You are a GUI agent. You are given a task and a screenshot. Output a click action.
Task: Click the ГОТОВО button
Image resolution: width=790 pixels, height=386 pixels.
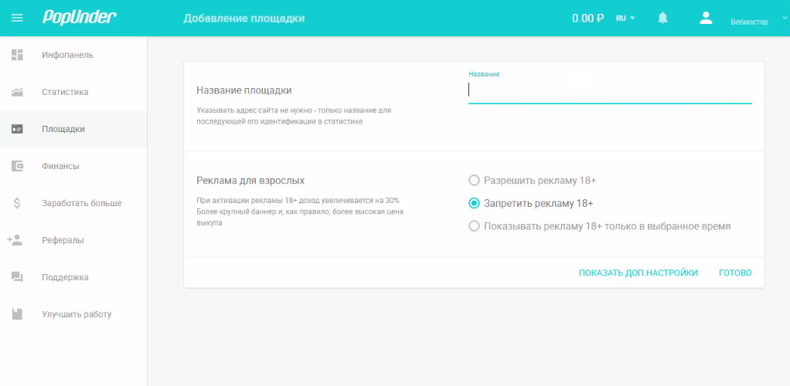(735, 273)
